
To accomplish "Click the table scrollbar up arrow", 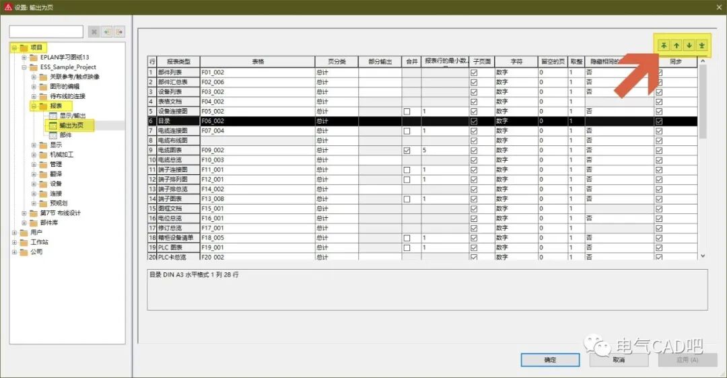I will (703, 61).
